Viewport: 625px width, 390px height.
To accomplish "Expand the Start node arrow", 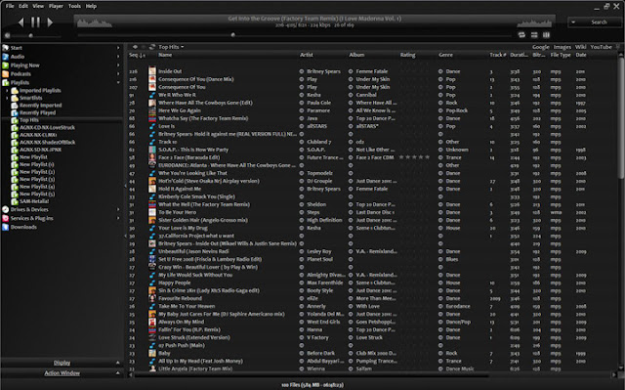I will [x=118, y=48].
